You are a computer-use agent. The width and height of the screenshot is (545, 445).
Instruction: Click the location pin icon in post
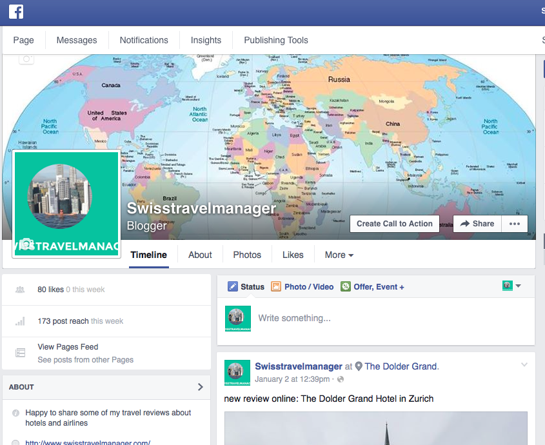(359, 366)
